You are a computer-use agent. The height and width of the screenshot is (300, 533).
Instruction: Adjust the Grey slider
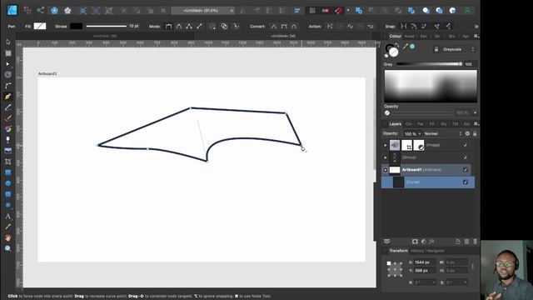coord(430,64)
